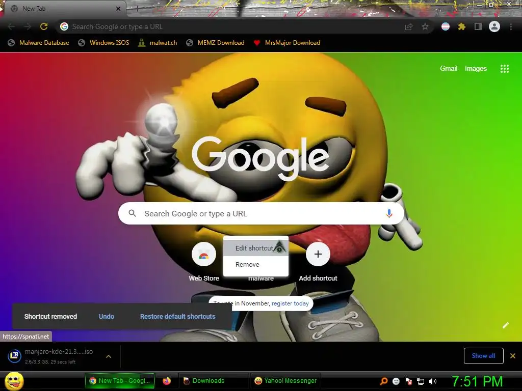The image size is (522, 391).
Task: Start voice search with microphone icon
Action: coord(389,213)
